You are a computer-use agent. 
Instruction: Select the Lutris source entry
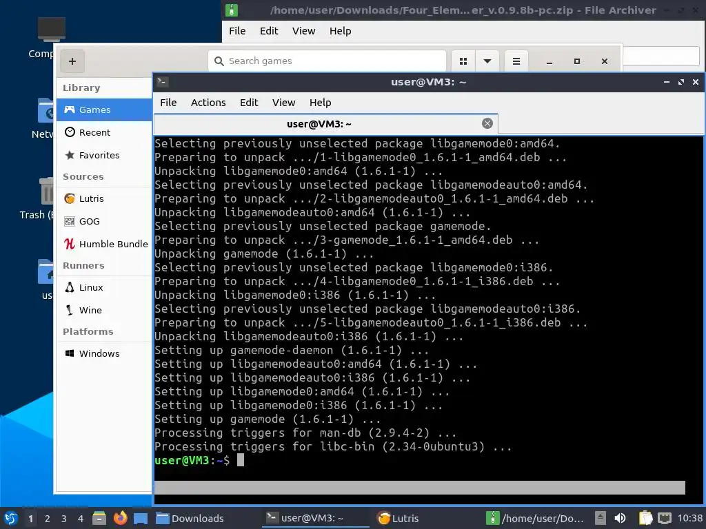(x=104, y=198)
